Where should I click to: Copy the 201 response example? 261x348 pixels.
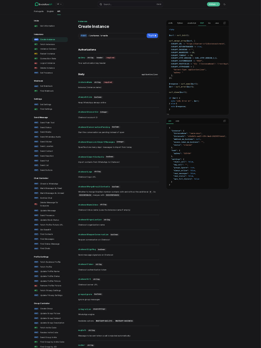(x=224, y=121)
